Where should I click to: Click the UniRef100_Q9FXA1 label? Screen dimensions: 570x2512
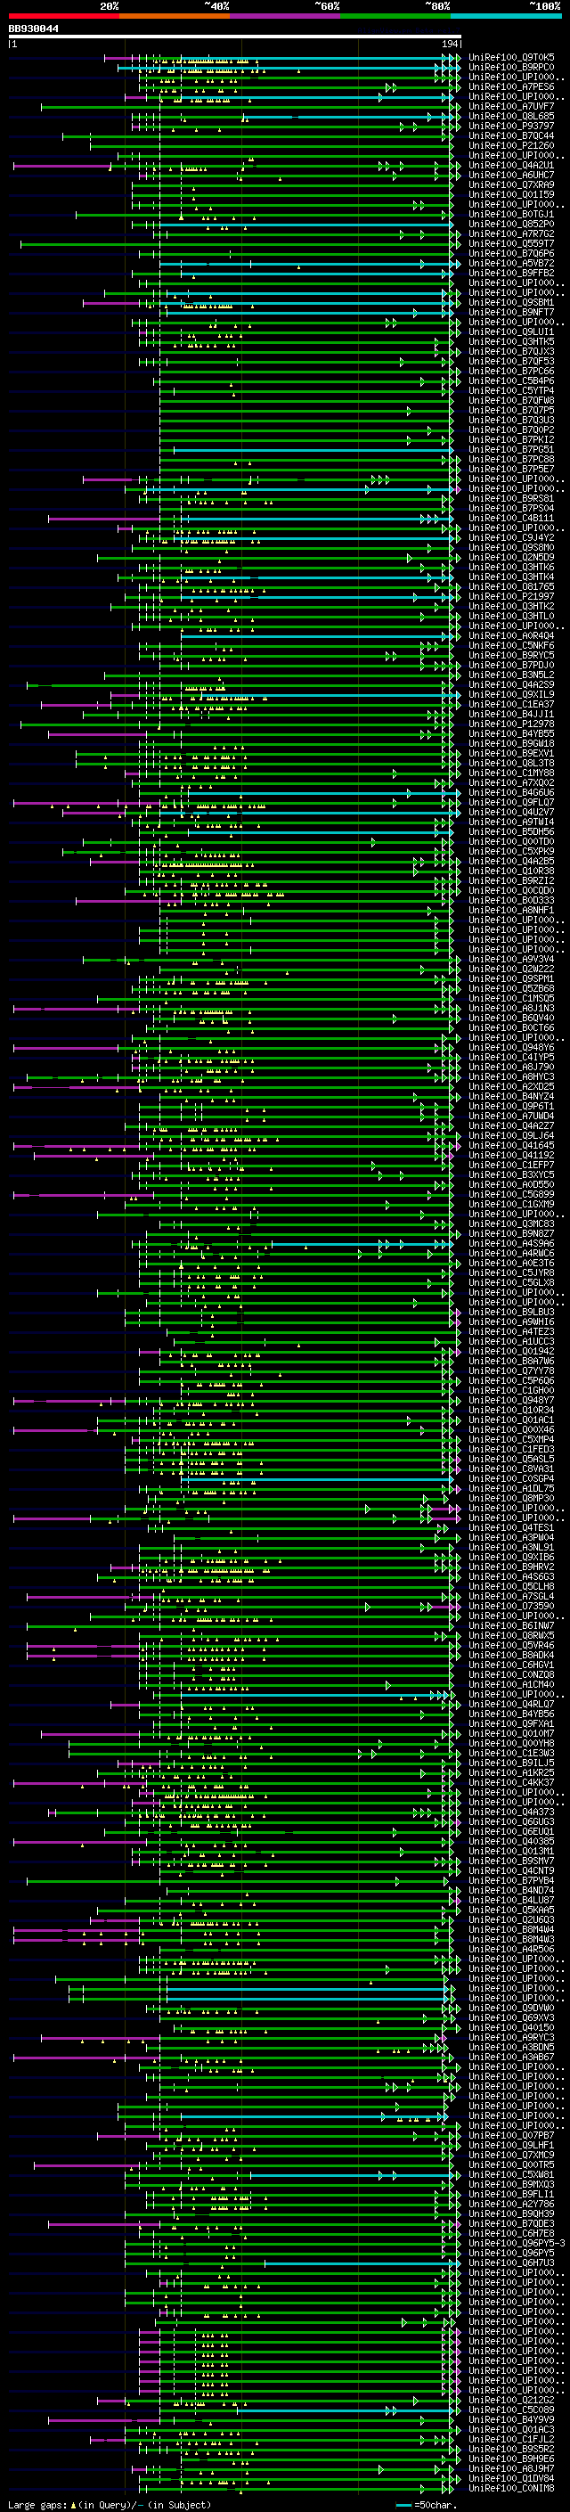[511, 1724]
